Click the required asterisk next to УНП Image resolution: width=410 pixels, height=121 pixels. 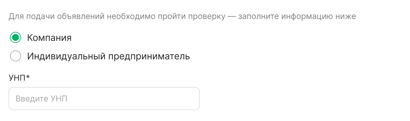point(28,77)
